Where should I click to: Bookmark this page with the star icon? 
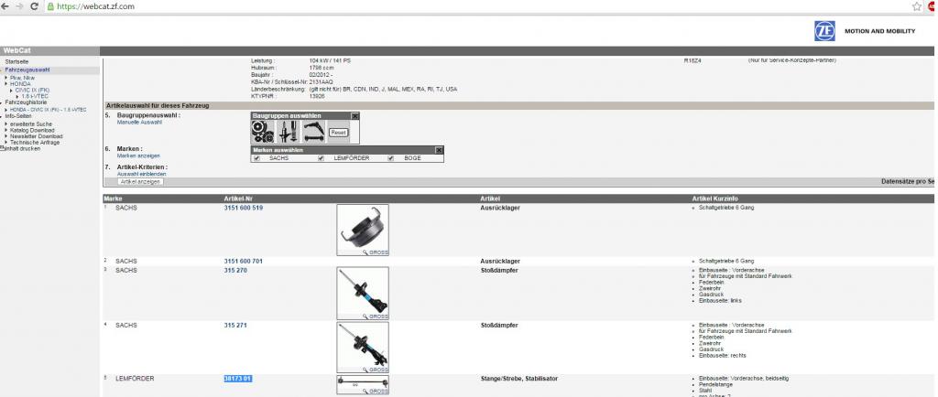pos(915,6)
